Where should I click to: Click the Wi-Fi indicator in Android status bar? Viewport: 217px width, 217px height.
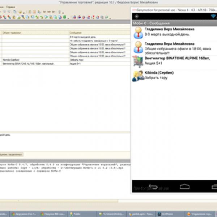tap(213, 17)
